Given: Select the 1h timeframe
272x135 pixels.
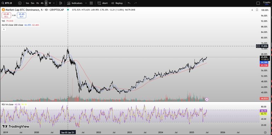Looking at the screenshot, I should [x=38, y=3].
